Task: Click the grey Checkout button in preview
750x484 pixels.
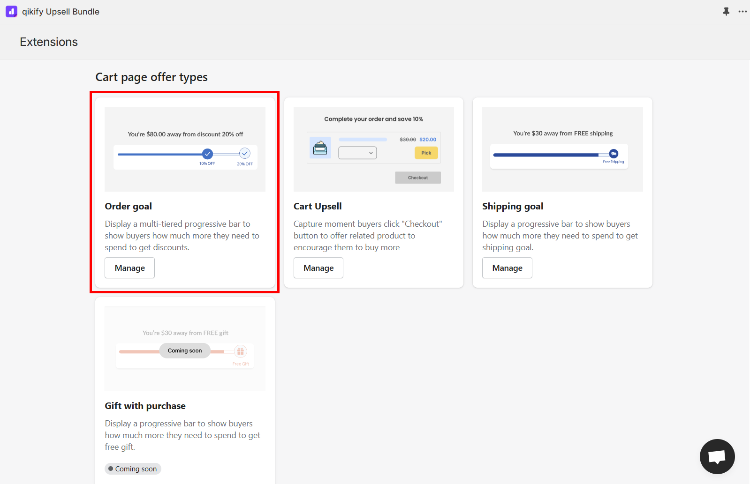Action: [418, 178]
